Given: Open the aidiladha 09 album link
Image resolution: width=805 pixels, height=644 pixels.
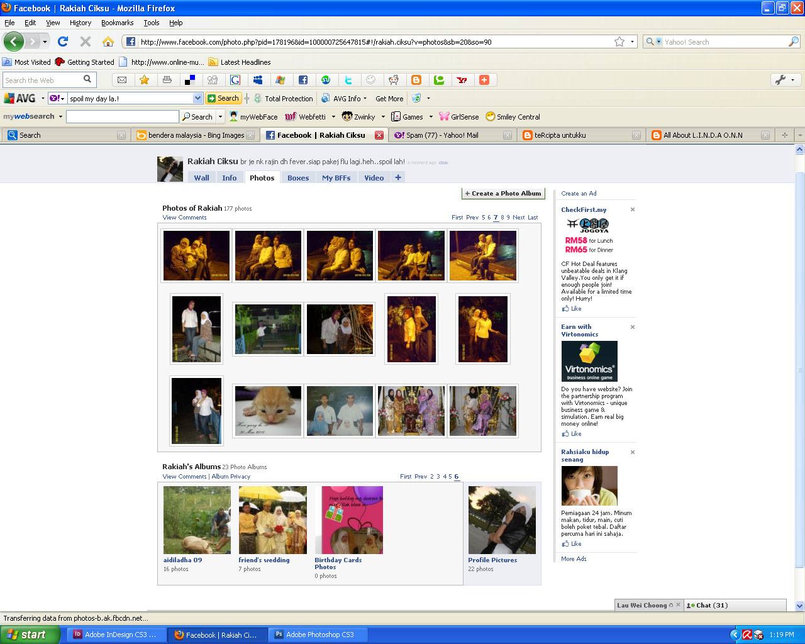Looking at the screenshot, I should click(182, 560).
